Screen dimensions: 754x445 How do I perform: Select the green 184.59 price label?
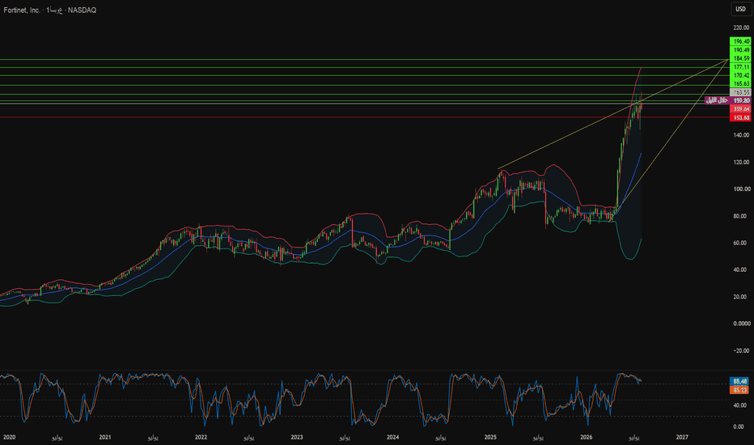(x=740, y=58)
